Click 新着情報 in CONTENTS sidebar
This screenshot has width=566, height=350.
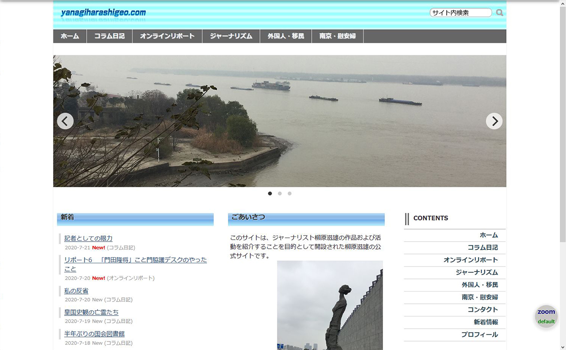[x=486, y=322]
